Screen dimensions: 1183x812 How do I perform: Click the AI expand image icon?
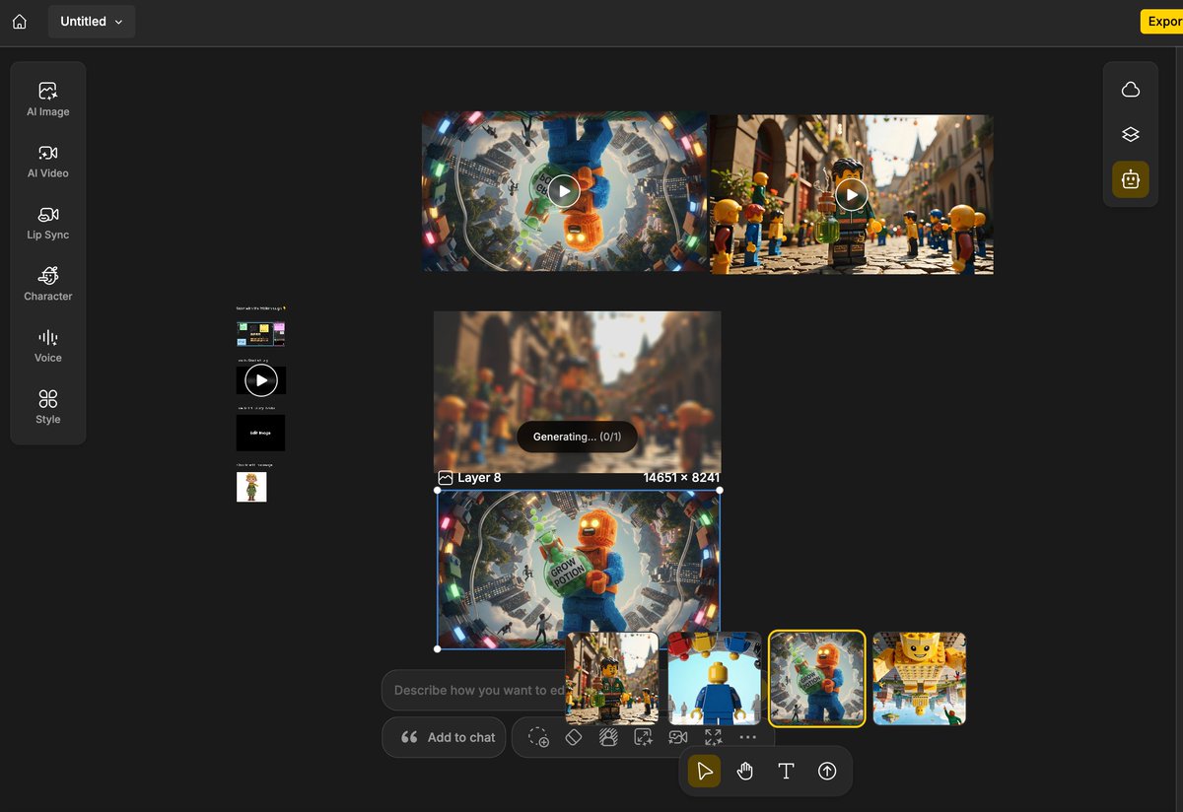click(713, 737)
